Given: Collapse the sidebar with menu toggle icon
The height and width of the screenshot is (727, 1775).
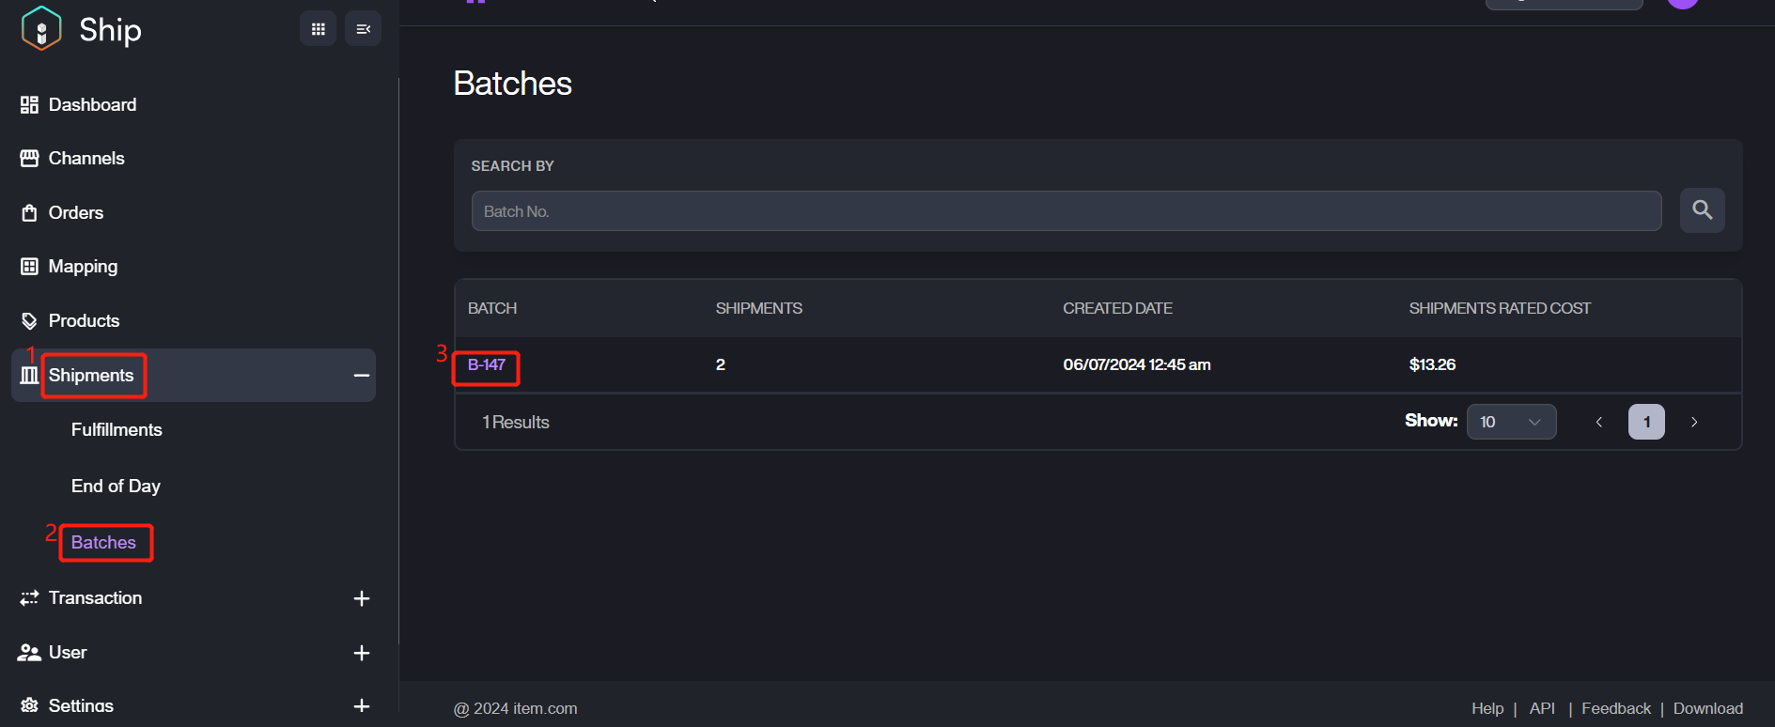Looking at the screenshot, I should pyautogui.click(x=363, y=29).
